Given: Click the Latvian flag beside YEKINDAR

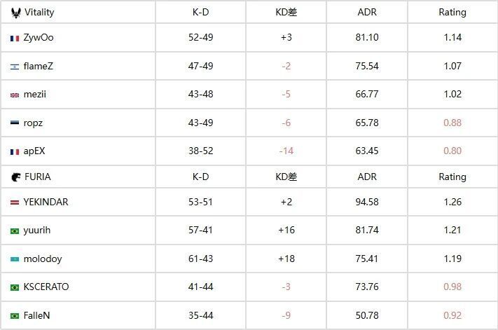Looking at the screenshot, I should coord(15,202).
